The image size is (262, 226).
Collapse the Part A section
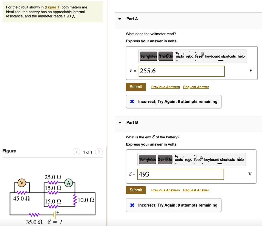119,19
